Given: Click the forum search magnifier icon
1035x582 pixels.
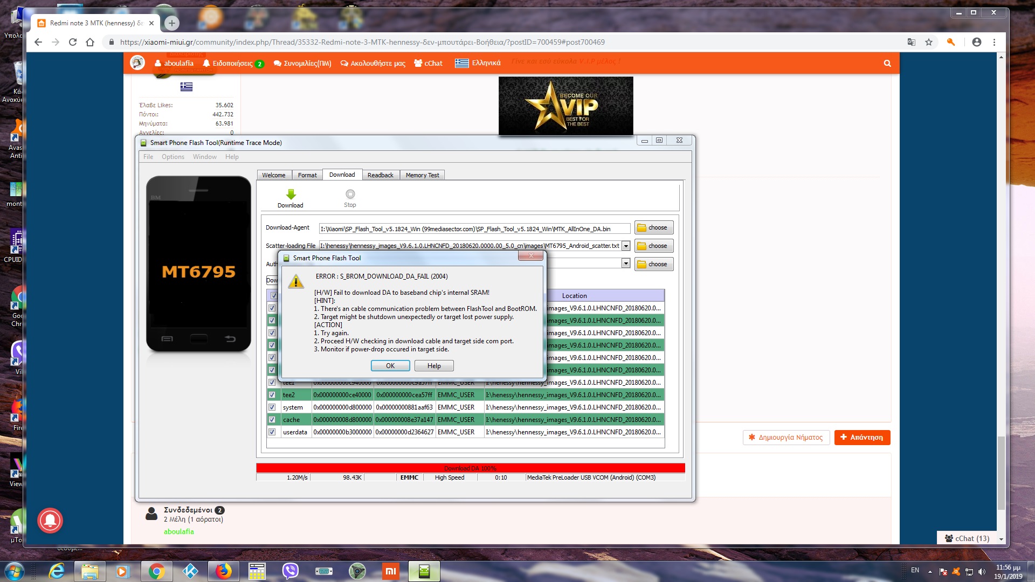Looking at the screenshot, I should point(887,64).
